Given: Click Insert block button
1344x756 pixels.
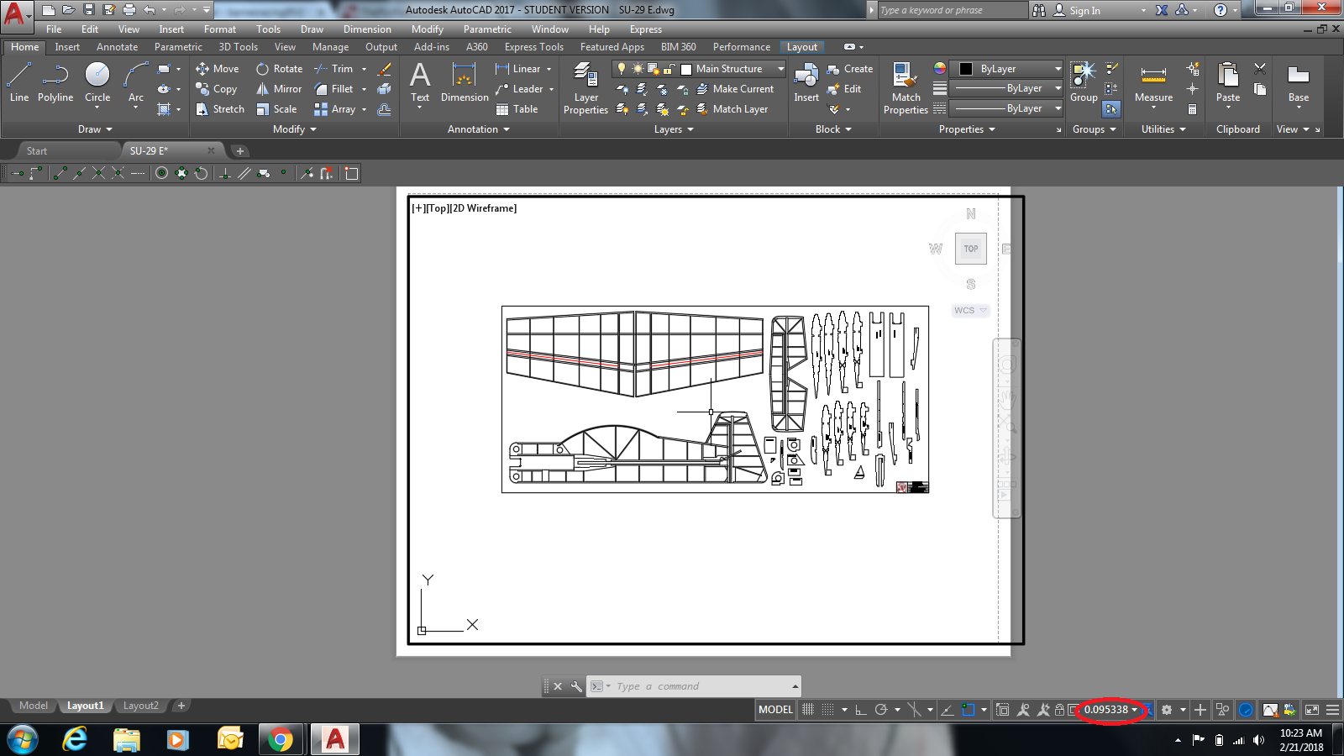Looking at the screenshot, I should 806,82.
